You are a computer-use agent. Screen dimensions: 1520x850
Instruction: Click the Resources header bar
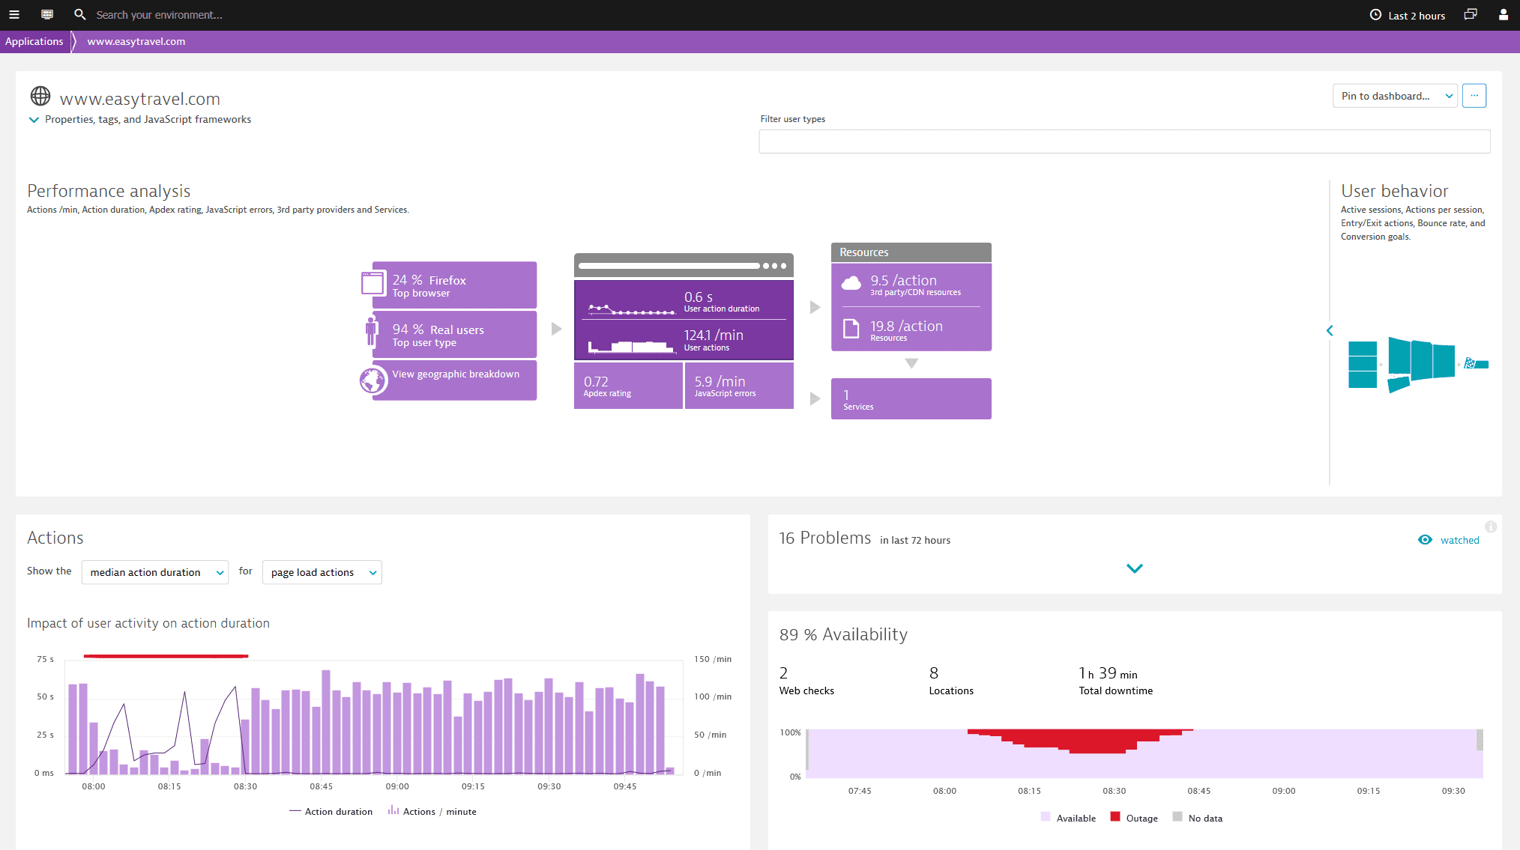(x=911, y=252)
